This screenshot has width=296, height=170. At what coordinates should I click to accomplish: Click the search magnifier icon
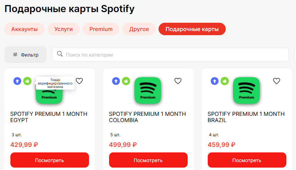[x=60, y=54]
